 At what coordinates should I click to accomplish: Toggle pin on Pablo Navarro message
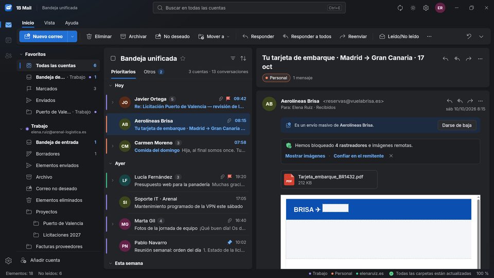(230, 242)
